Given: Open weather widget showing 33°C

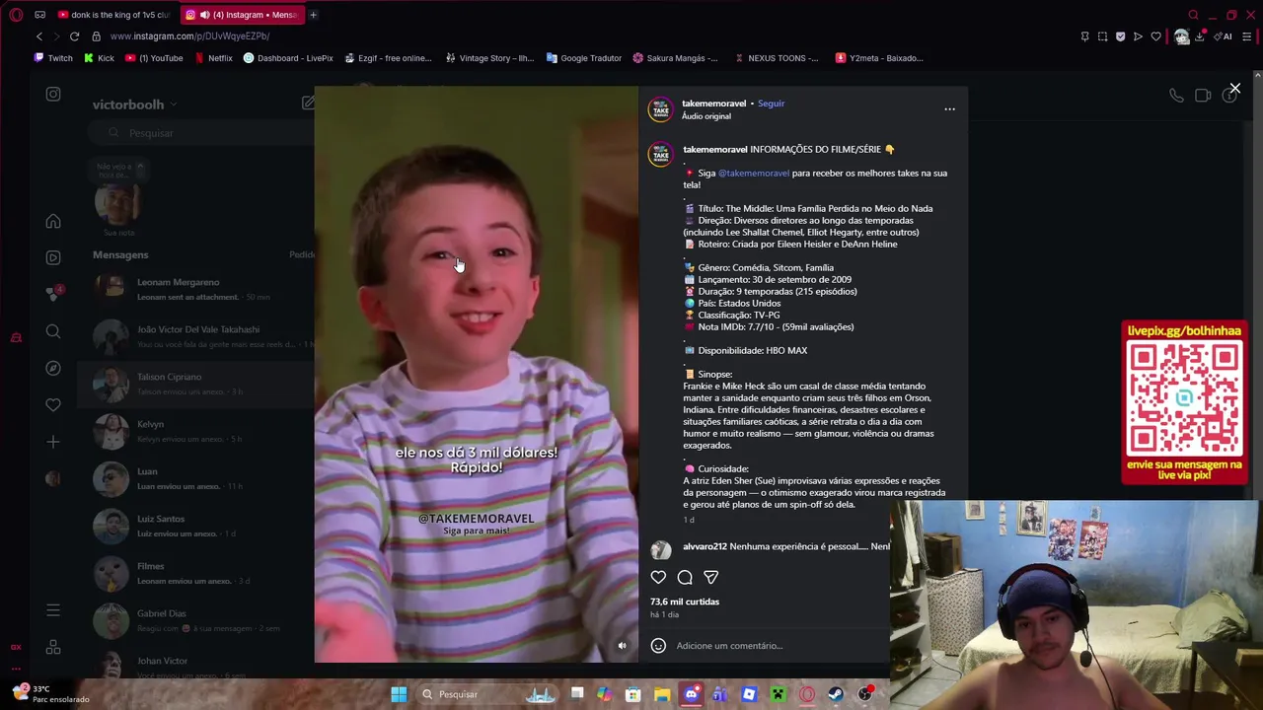Looking at the screenshot, I should (x=51, y=693).
